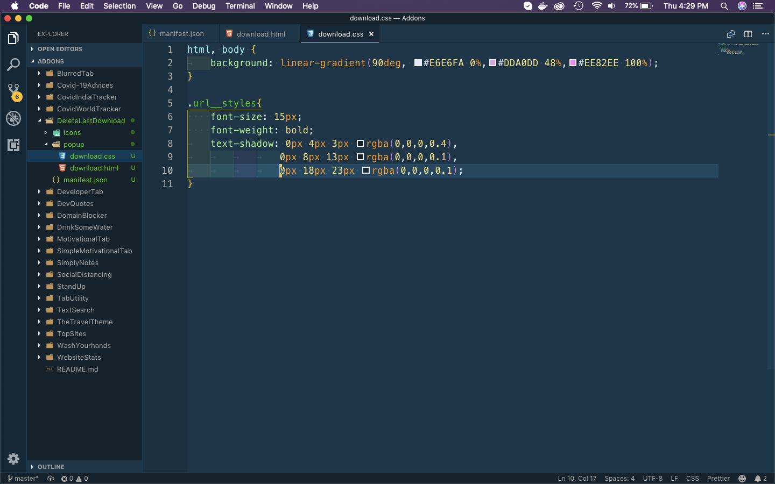Click Ln 10, Col 17 in the status bar
This screenshot has width=775, height=484.
pos(577,479)
